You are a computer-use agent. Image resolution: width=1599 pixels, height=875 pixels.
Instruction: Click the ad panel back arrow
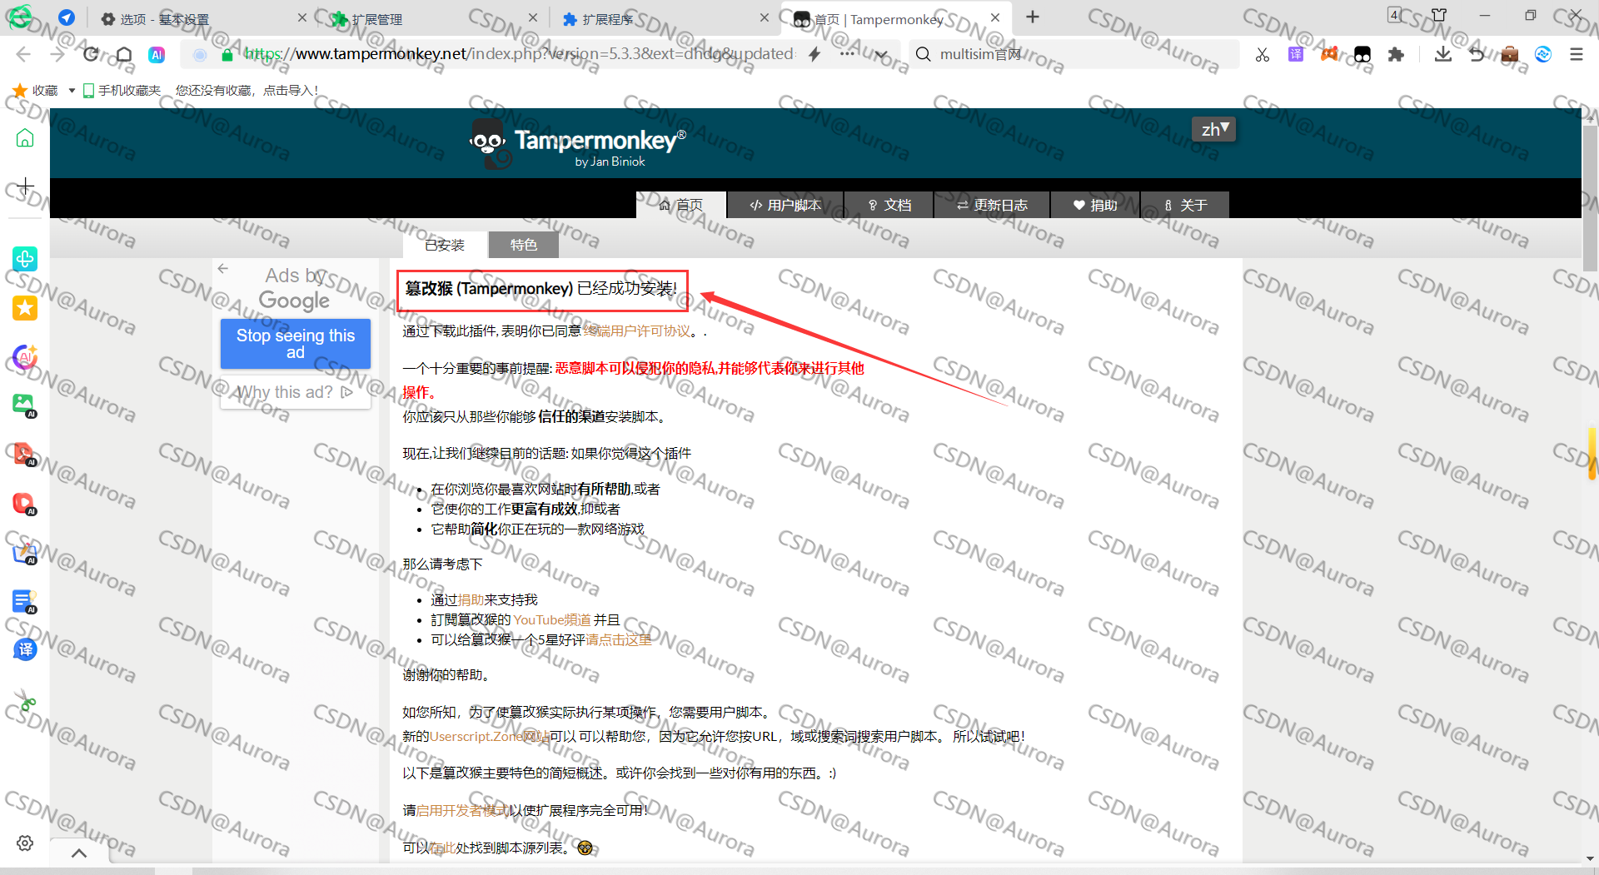click(222, 268)
